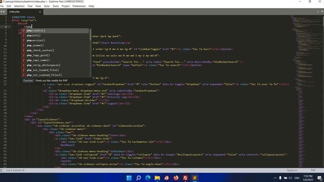Click microphone tray icon
Screen dimensions: 324x182
pyautogui.click(x=280, y=178)
